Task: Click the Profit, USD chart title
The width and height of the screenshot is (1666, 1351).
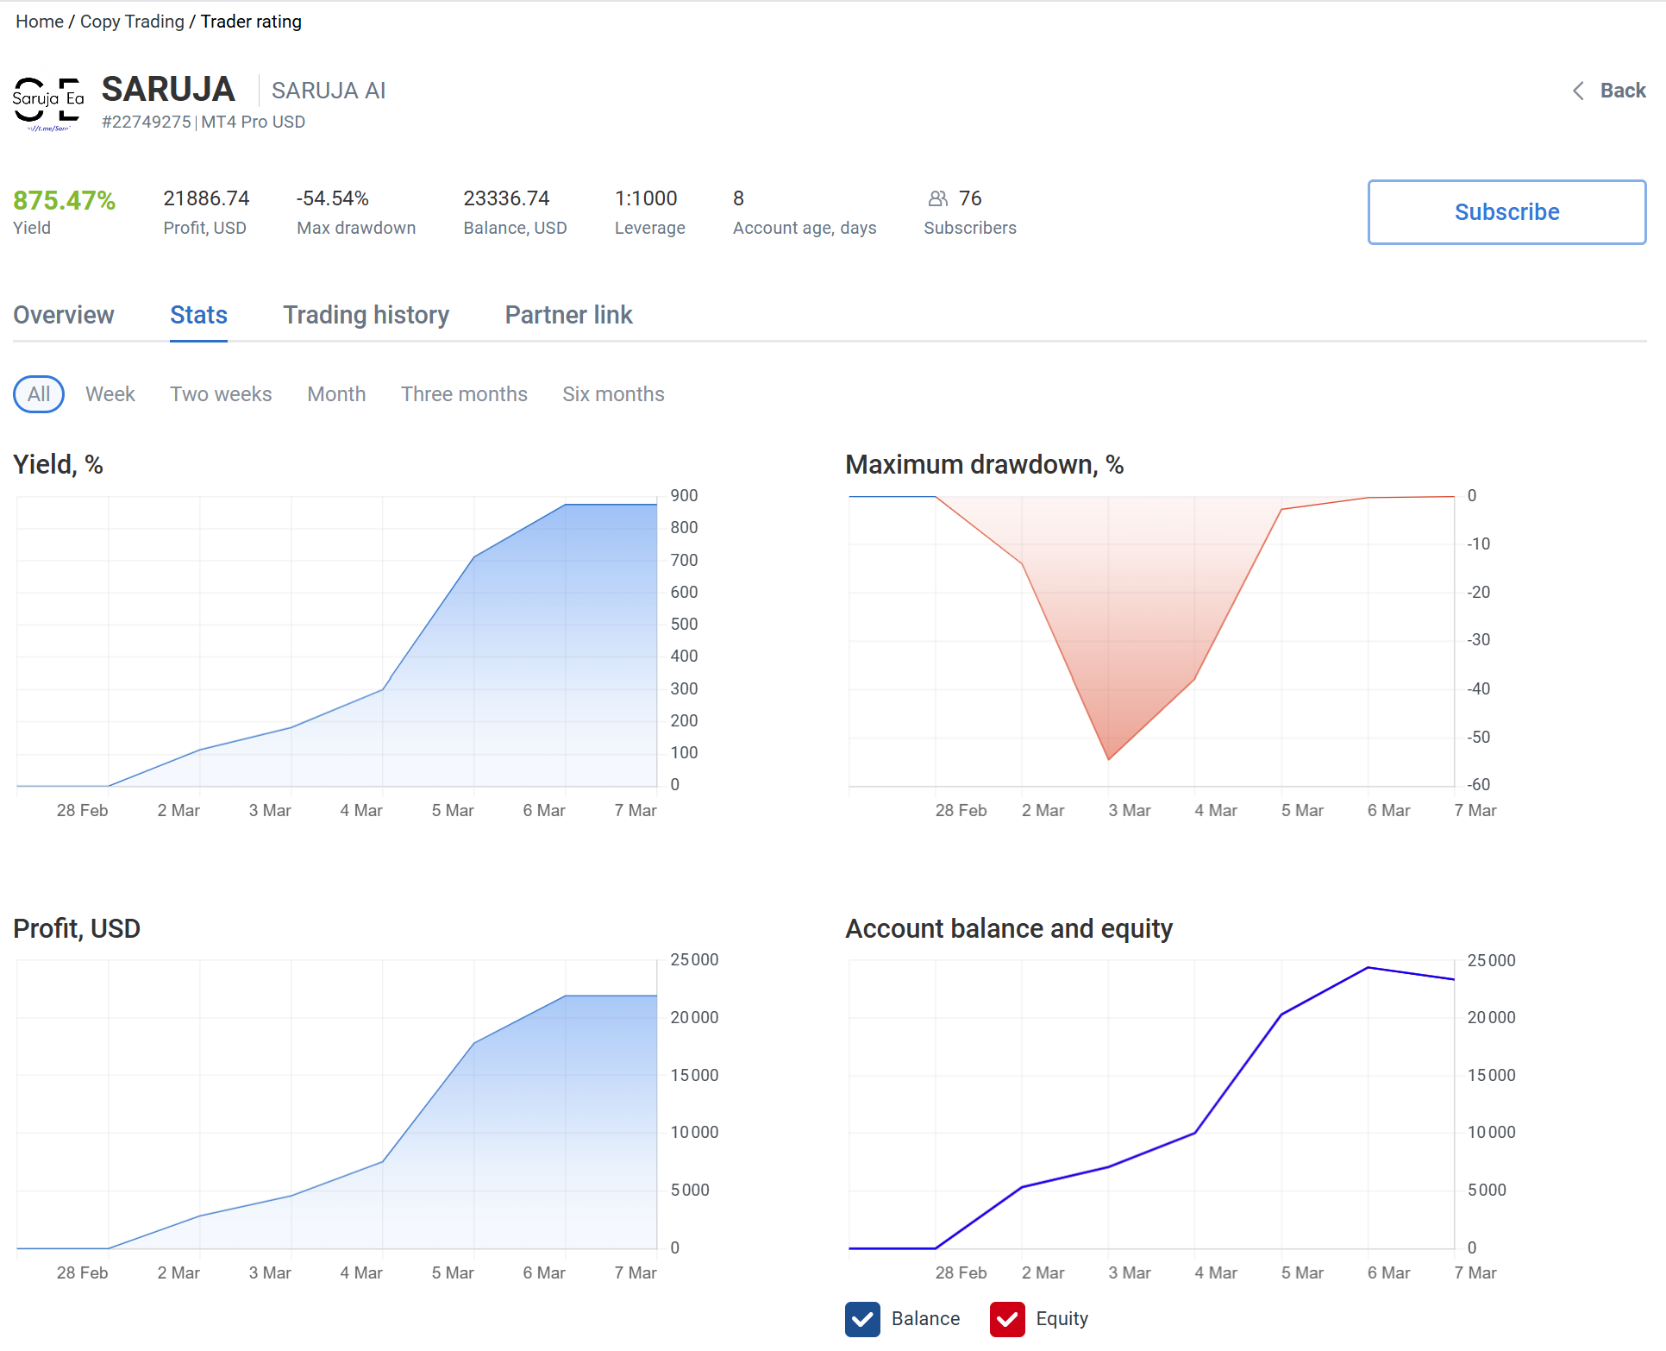Action: [77, 928]
